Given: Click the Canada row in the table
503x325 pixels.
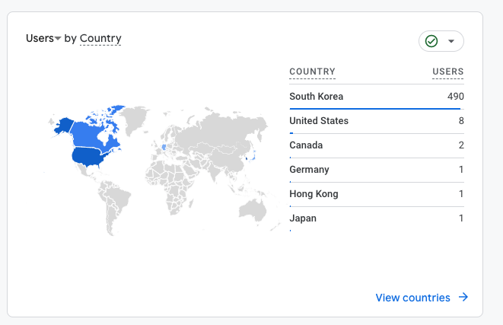Looking at the screenshot, I should point(377,145).
